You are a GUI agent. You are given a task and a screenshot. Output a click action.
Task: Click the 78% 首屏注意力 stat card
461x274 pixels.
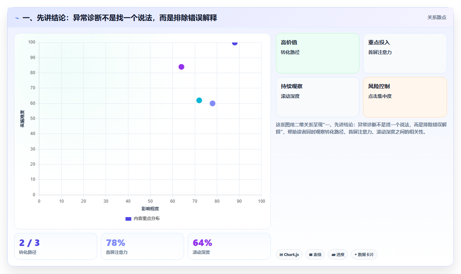pos(142,246)
